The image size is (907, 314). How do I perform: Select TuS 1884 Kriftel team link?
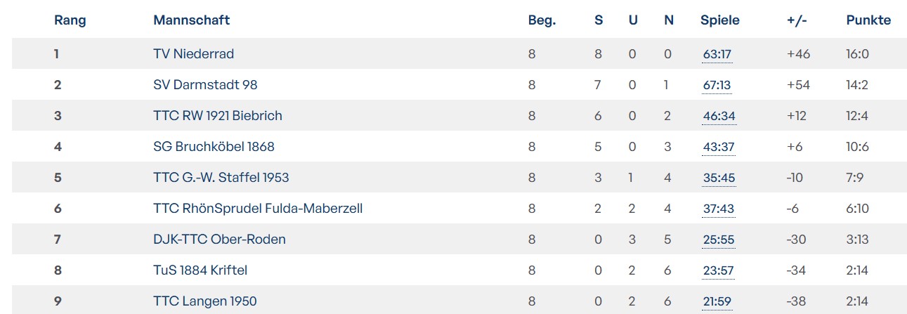coord(200,270)
